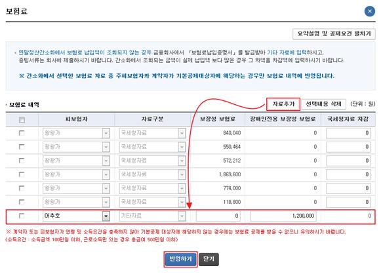Screen dimensions: 381x274
Task: Open 자료구분 dropdown in the 1,869,600 row
Action: click(152, 174)
